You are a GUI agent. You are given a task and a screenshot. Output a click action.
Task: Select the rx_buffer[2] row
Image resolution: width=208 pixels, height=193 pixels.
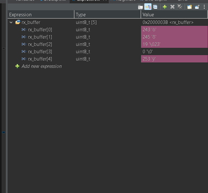pos(108,44)
